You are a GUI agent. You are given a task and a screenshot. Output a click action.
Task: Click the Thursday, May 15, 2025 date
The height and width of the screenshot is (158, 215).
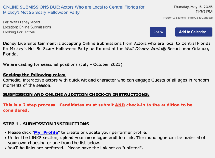(x=193, y=7)
